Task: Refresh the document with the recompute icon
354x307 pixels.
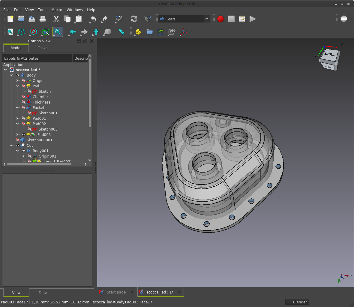Action: click(x=134, y=19)
